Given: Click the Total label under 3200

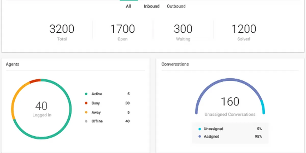Looking at the screenshot, I should [62, 39].
